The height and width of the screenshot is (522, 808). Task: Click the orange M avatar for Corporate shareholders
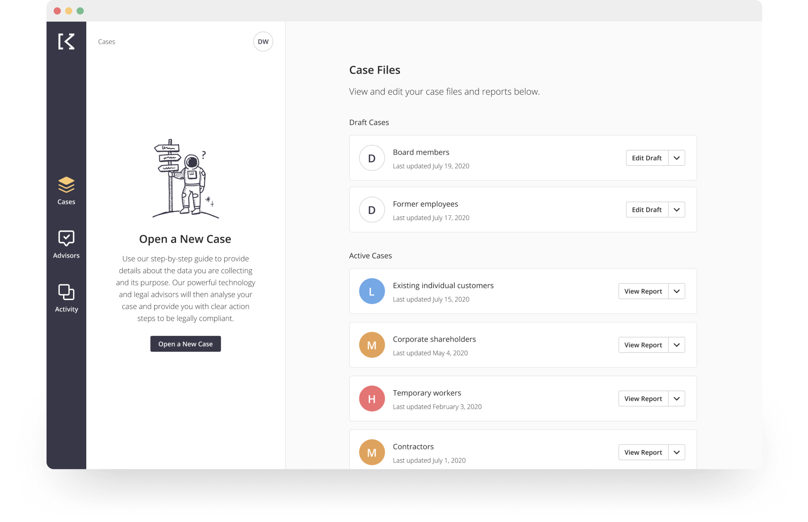(372, 345)
